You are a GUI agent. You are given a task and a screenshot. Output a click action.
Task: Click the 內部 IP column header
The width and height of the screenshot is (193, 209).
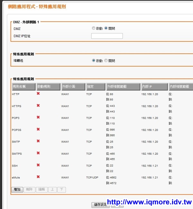coord(155,86)
